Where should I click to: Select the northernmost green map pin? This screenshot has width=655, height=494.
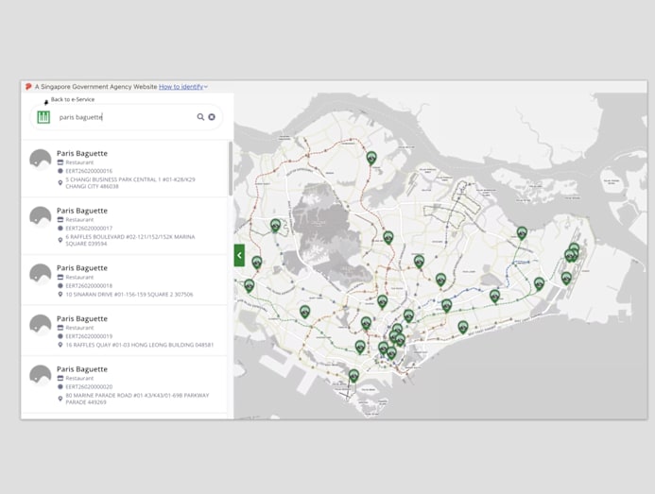[x=371, y=158]
